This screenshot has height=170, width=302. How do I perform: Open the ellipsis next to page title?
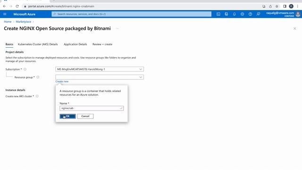tap(117, 28)
